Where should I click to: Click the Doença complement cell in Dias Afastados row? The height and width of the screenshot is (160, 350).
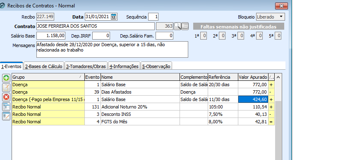pyautogui.click(x=194, y=92)
